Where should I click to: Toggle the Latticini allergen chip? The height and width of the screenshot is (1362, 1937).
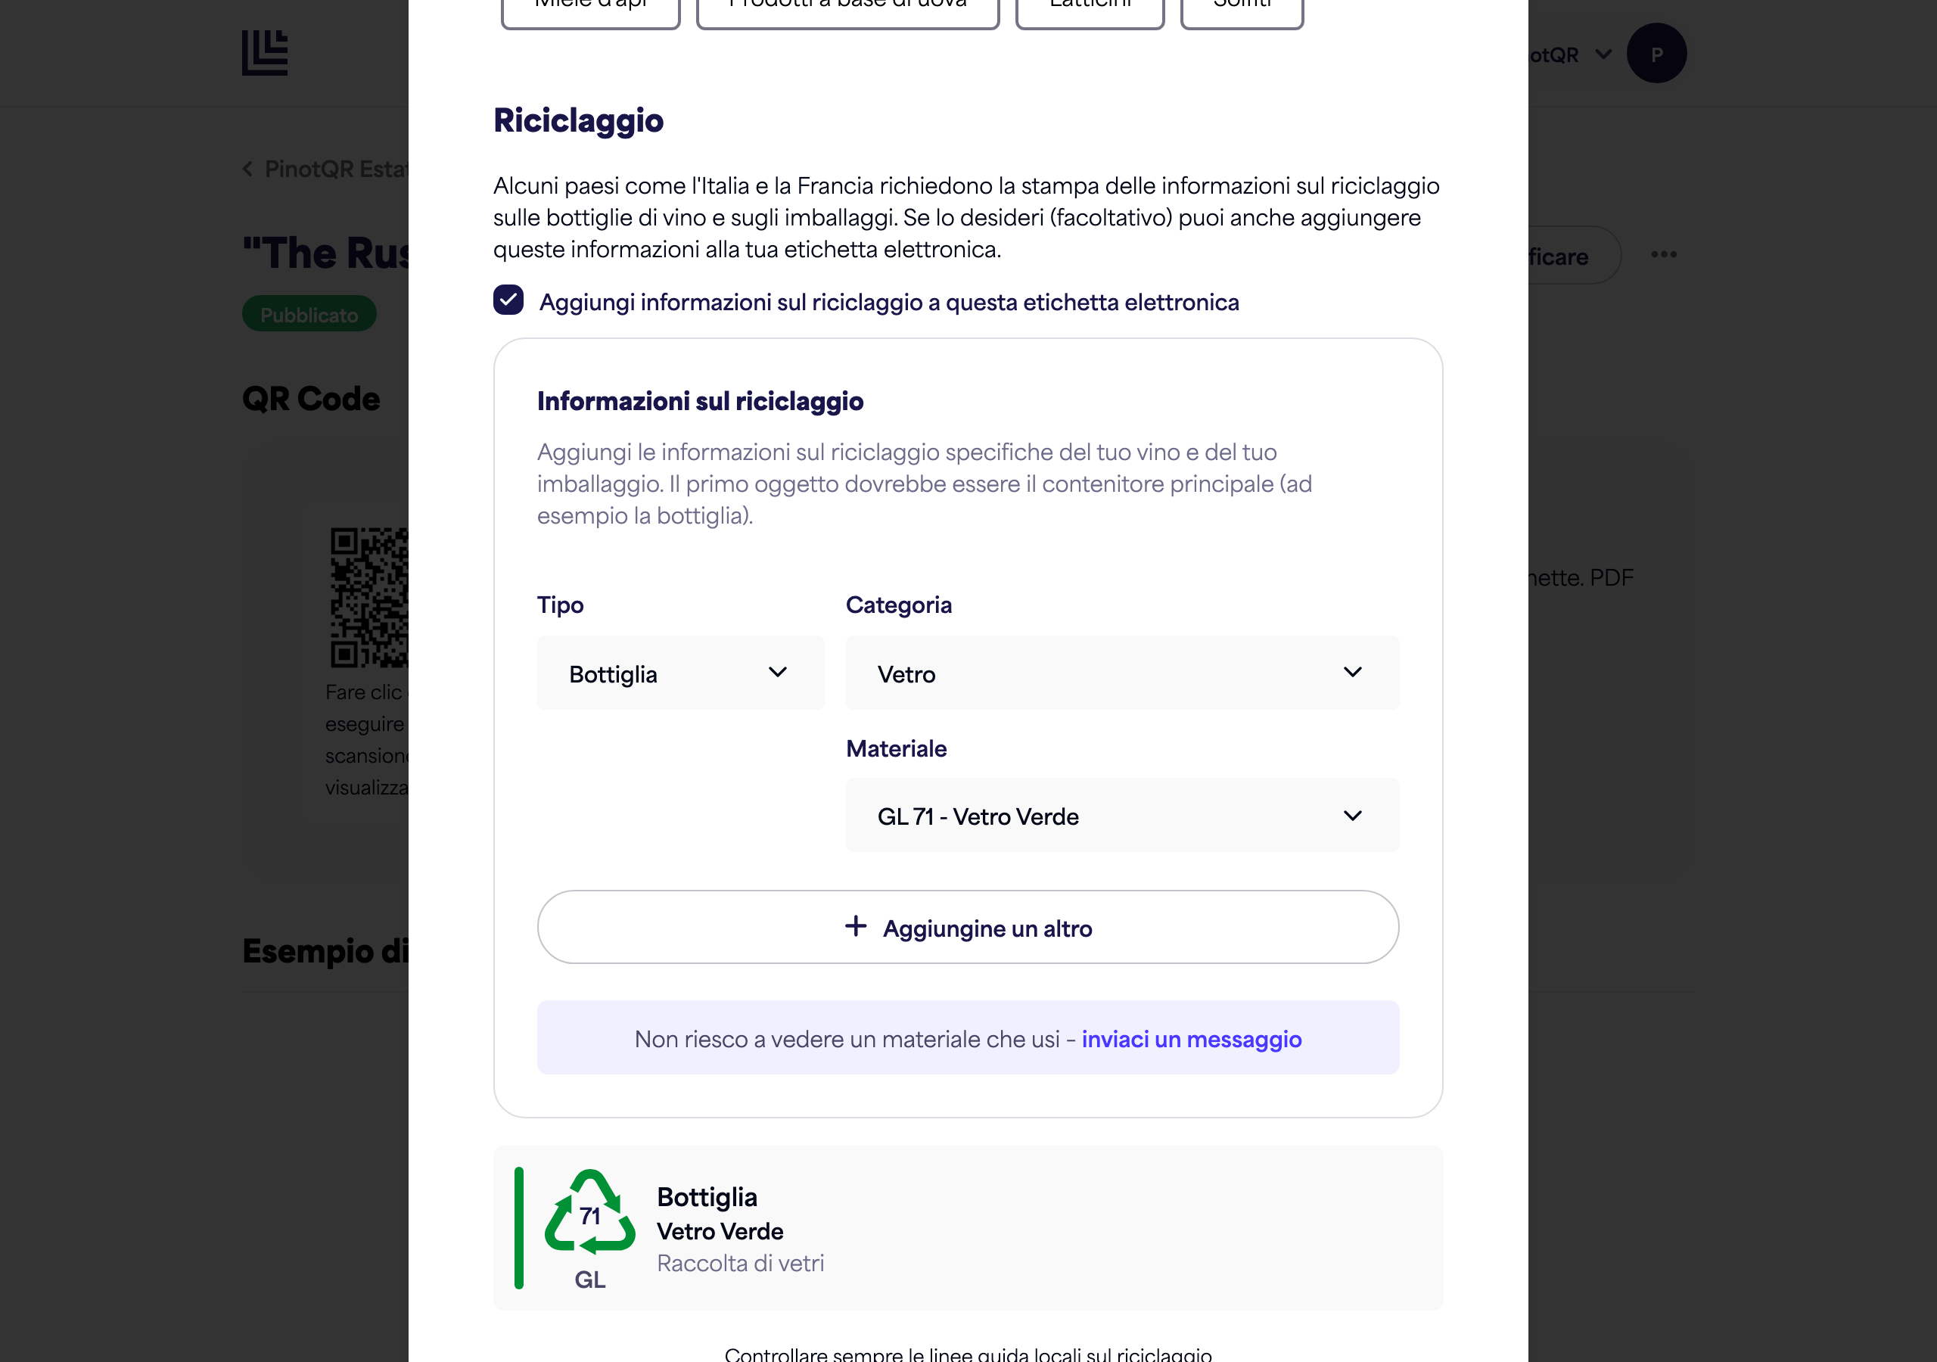(1090, 10)
